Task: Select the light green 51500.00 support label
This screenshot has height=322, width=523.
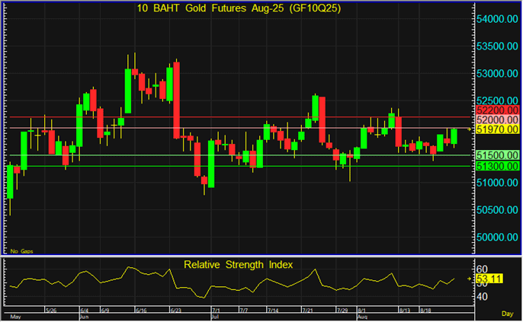Action: click(x=496, y=155)
